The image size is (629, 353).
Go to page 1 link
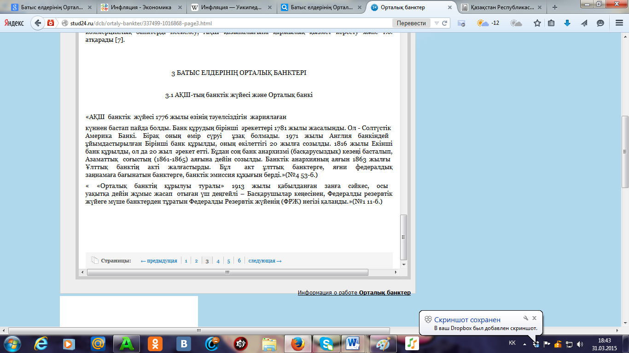click(x=186, y=261)
